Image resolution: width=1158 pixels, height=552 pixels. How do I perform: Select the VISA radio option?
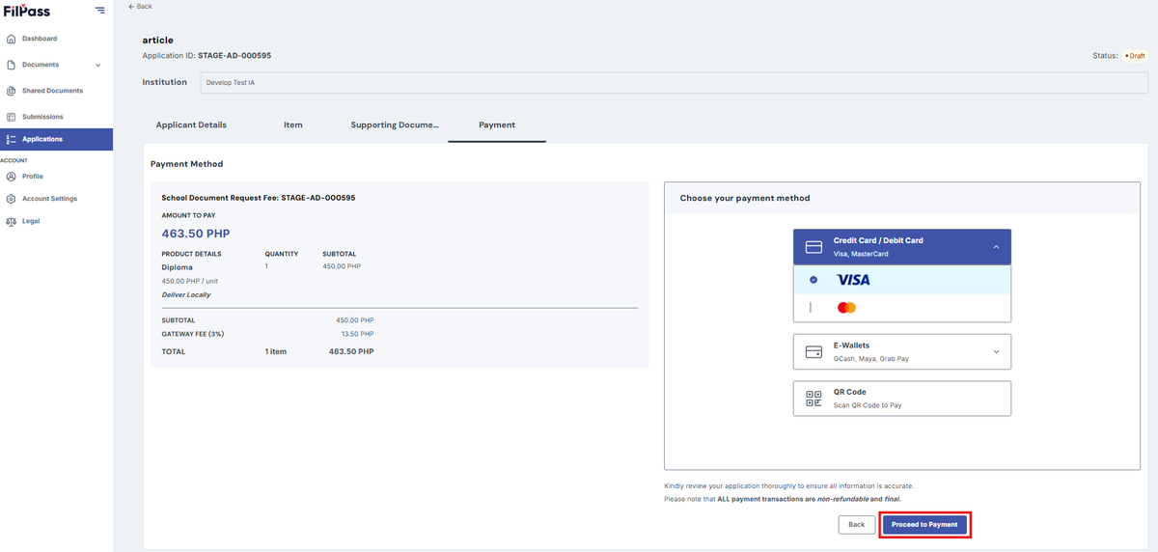point(813,280)
